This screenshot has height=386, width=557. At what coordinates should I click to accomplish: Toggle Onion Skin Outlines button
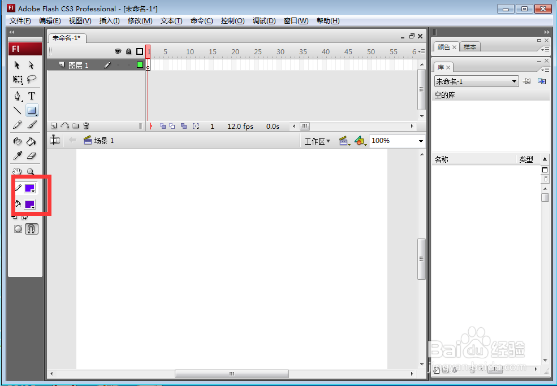click(x=172, y=126)
